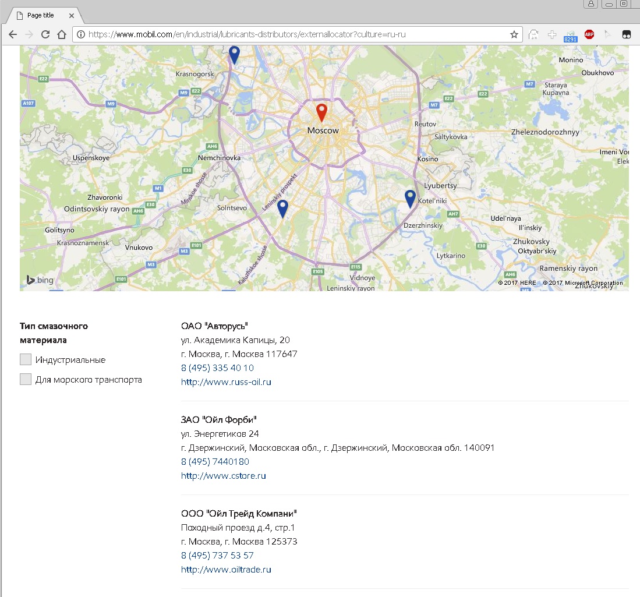The height and width of the screenshot is (597, 640).
Task: Close the Page title tab
Action: coord(72,16)
